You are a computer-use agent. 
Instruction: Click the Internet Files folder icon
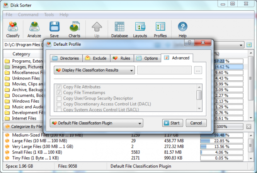(x=7, y=118)
